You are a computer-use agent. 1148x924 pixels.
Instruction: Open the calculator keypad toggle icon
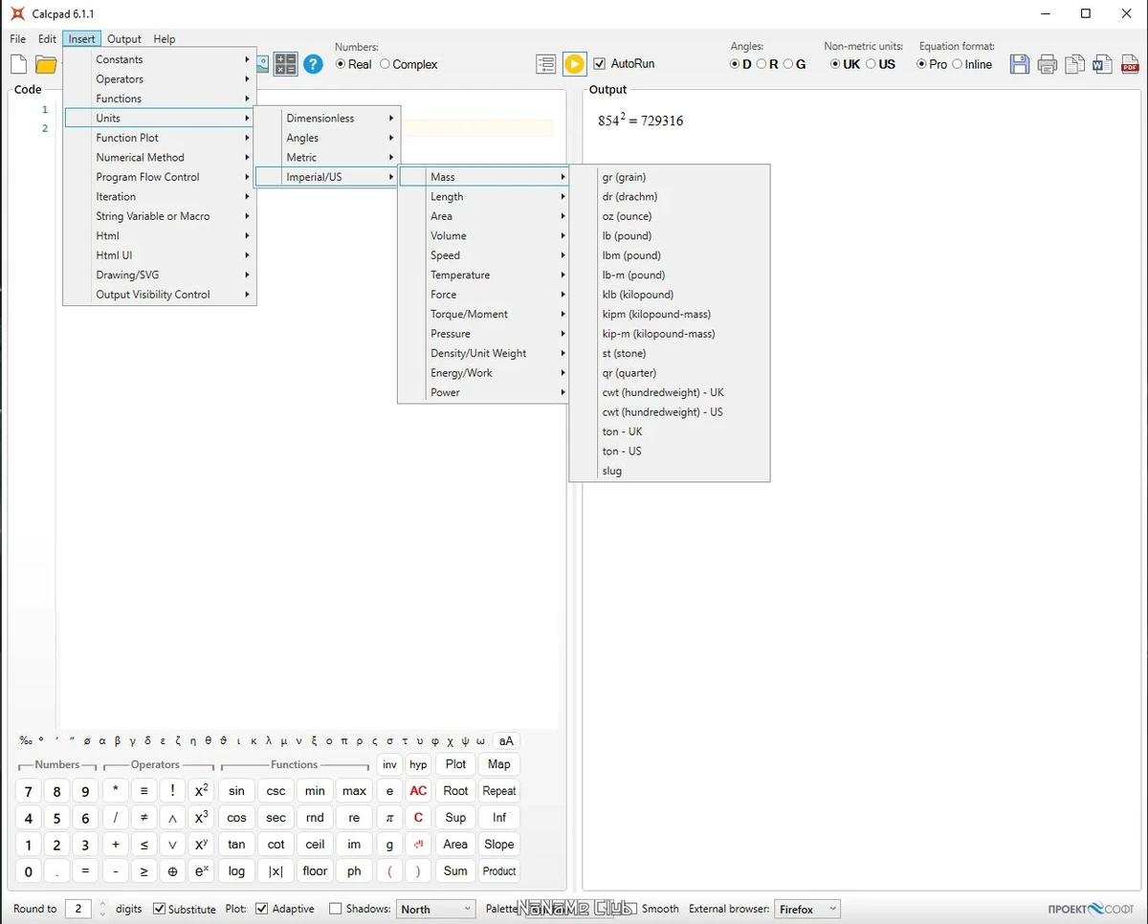point(285,64)
